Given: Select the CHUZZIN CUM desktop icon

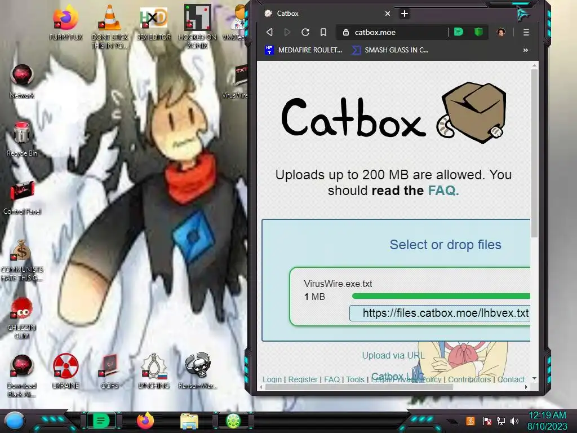Looking at the screenshot, I should [22, 319].
